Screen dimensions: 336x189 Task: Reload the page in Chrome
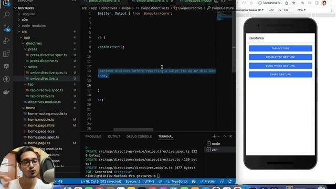pyautogui.click(x=244, y=3)
